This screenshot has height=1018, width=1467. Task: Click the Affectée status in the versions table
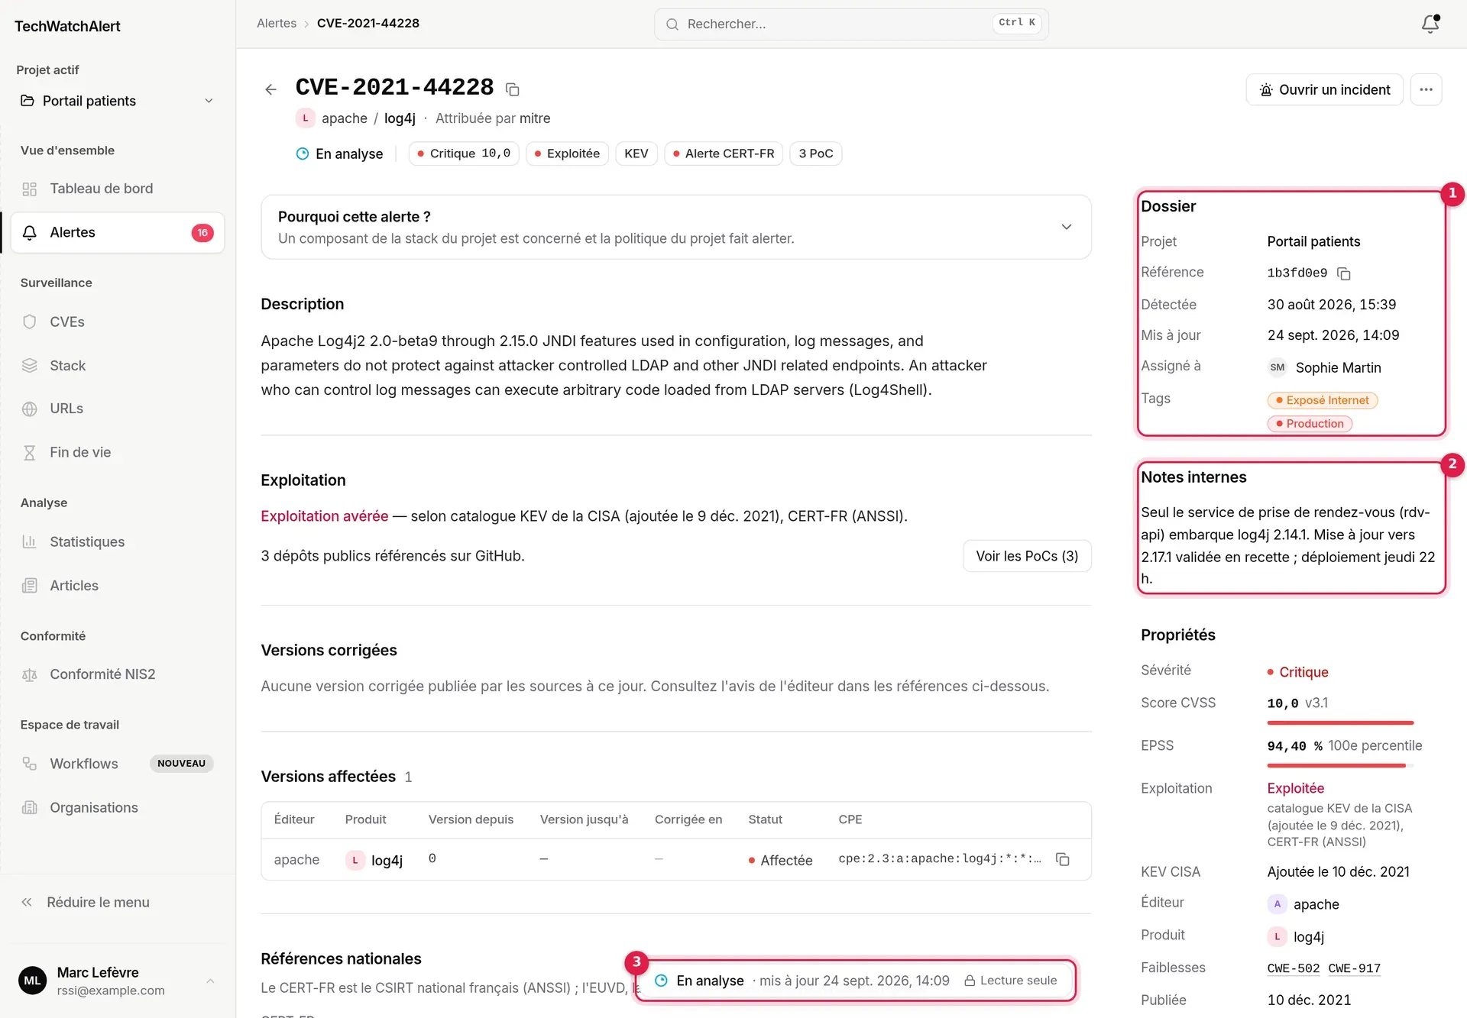click(780, 860)
